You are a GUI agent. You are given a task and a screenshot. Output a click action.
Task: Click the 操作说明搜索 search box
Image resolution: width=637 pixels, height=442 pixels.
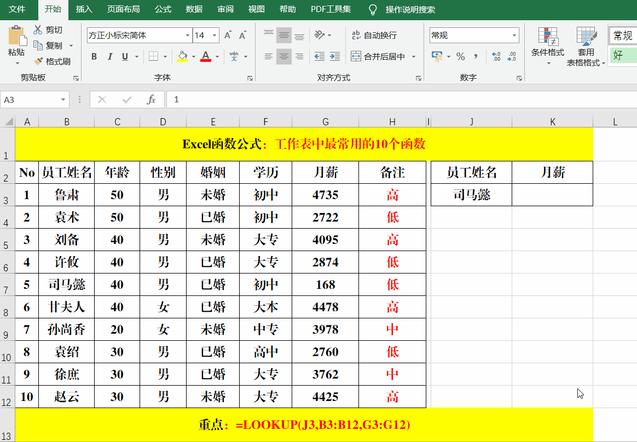[410, 9]
